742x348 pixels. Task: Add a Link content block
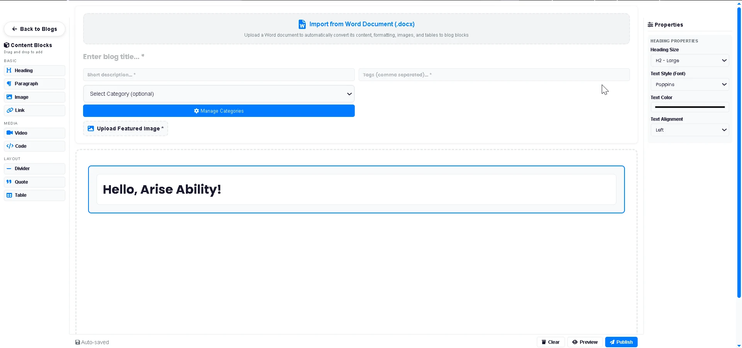point(34,110)
